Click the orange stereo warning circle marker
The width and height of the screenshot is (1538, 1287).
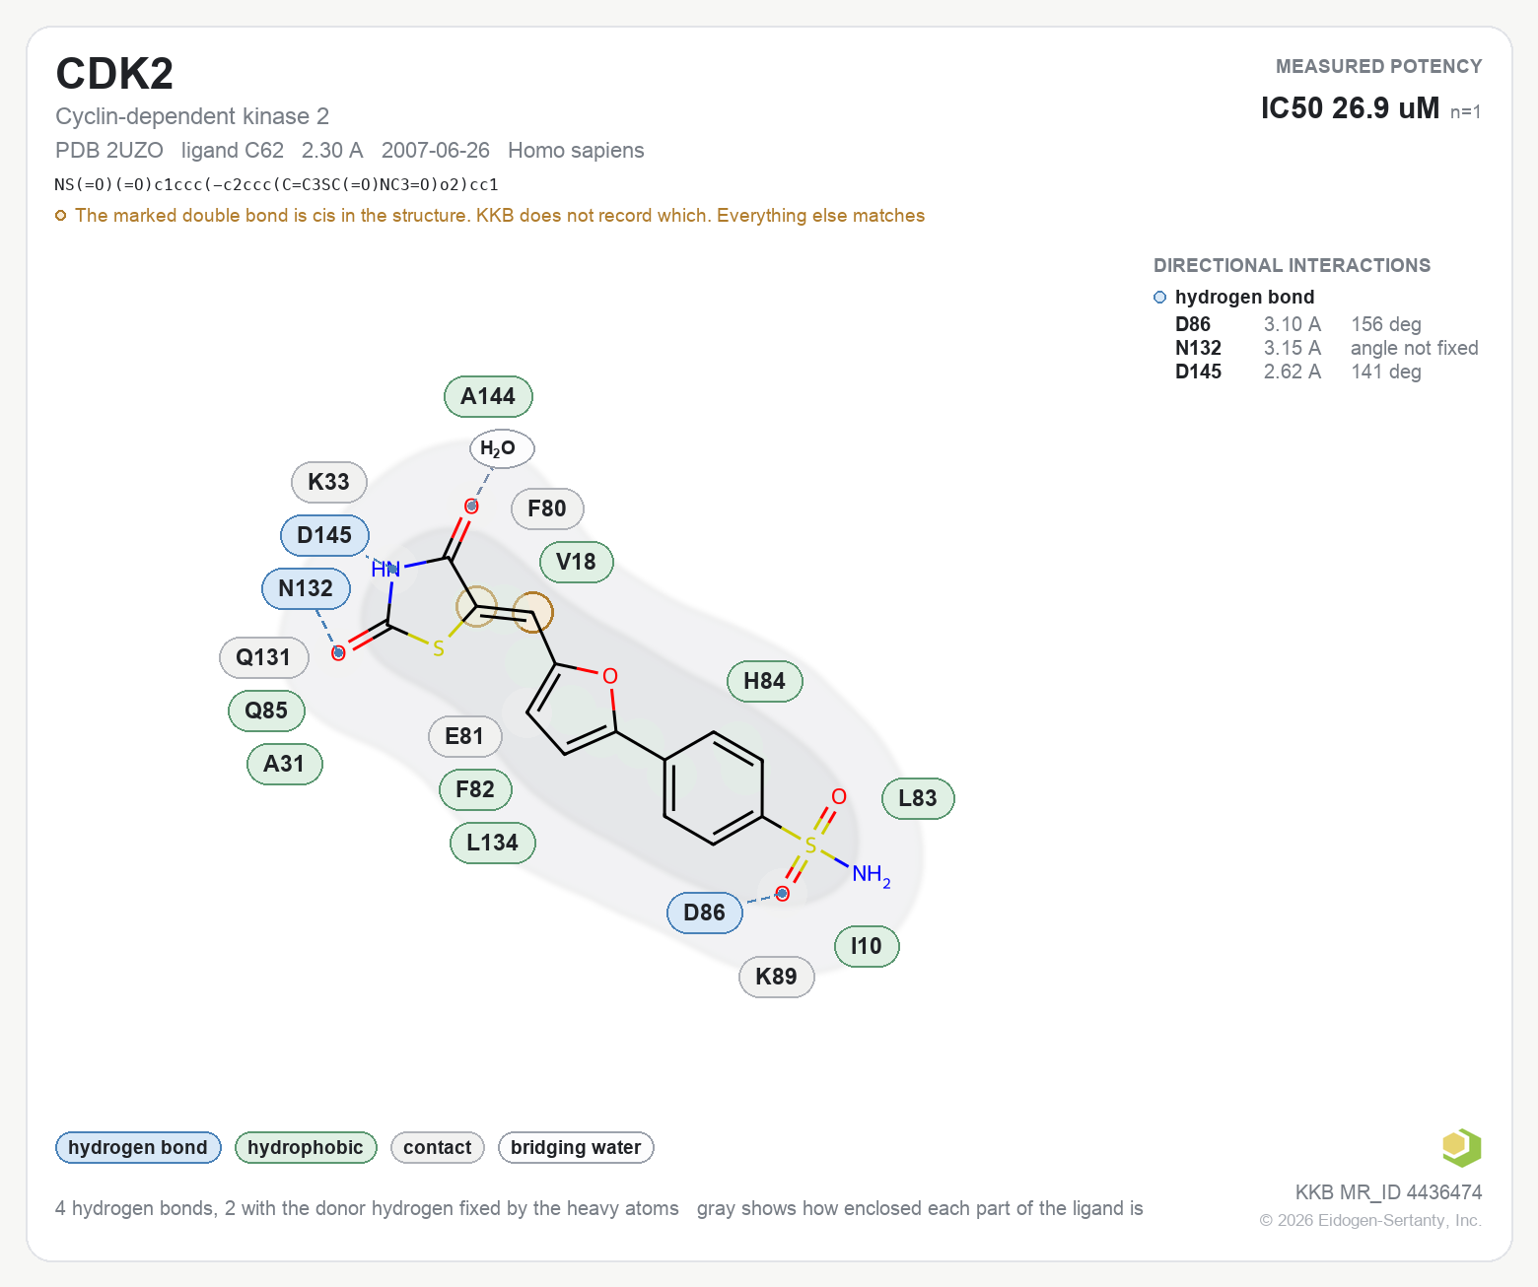point(60,216)
